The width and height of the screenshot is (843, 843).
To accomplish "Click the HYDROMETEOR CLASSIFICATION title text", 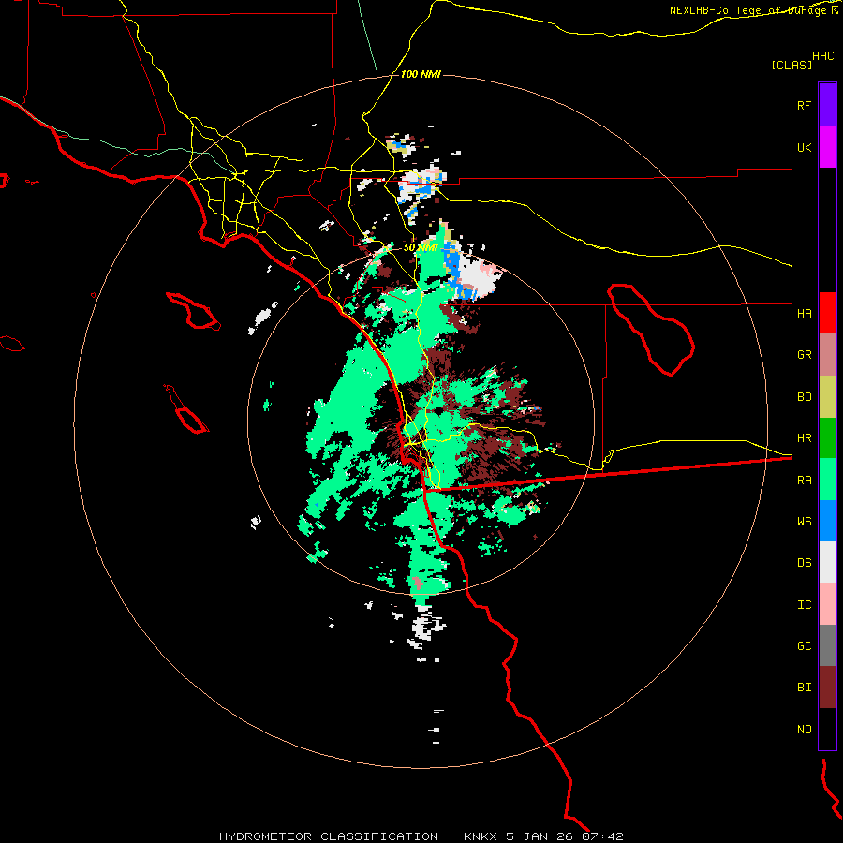I will point(329,836).
